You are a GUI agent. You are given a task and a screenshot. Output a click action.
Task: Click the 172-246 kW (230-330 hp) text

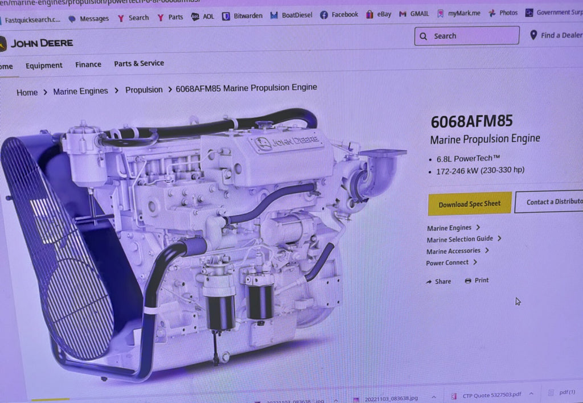point(480,171)
